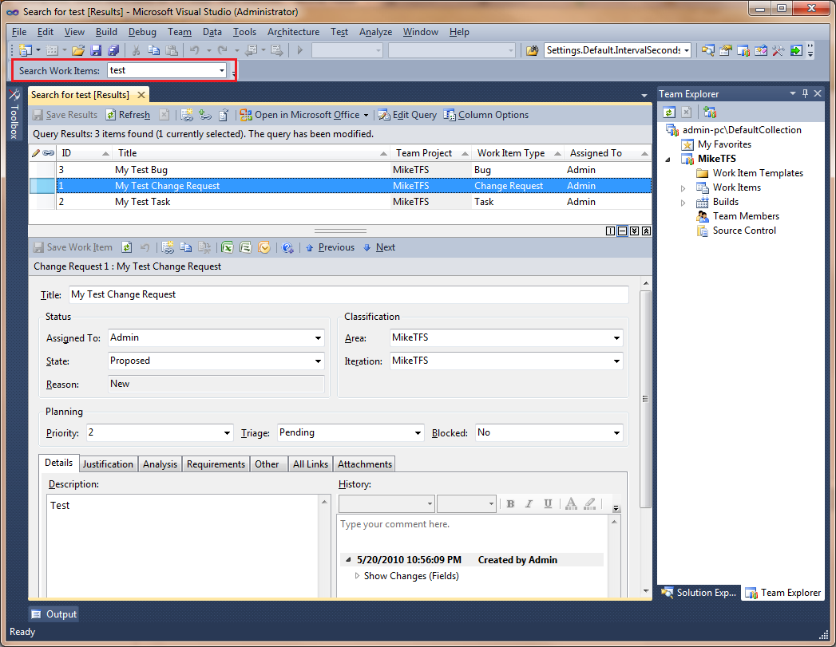Image resolution: width=836 pixels, height=647 pixels.
Task: Click the Refresh button in results toolbar
Action: [x=128, y=115]
